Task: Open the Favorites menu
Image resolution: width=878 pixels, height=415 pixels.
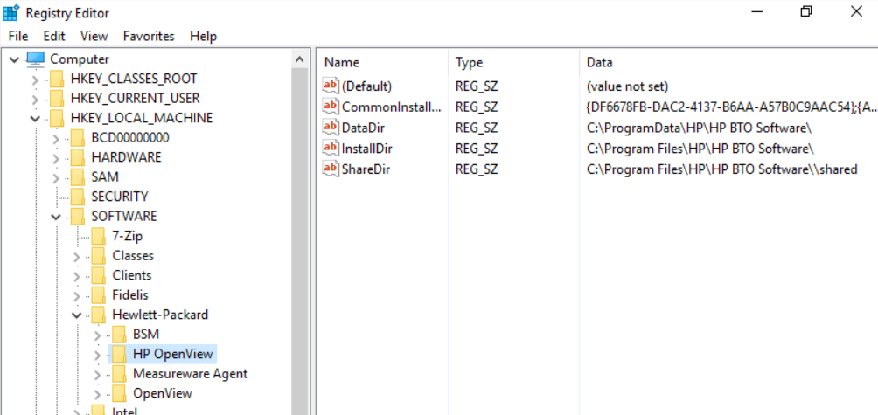Action: click(x=149, y=37)
